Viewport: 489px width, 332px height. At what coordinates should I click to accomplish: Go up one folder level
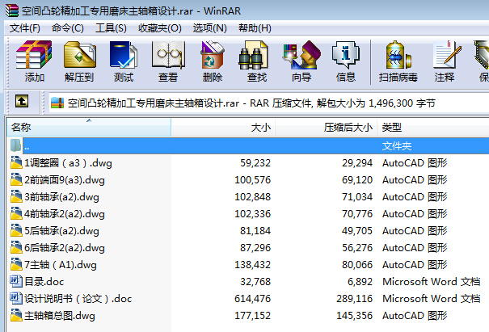click(x=22, y=101)
